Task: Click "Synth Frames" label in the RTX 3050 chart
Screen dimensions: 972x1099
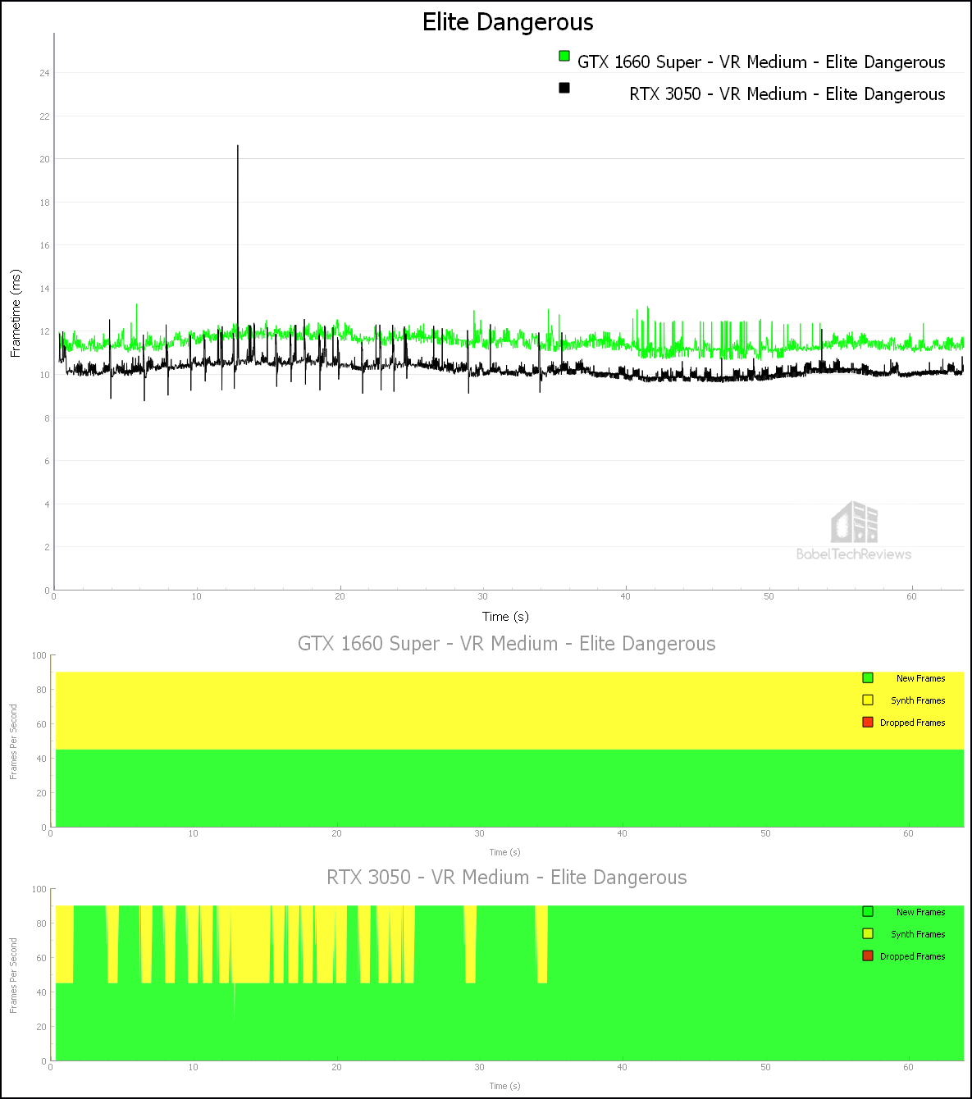Action: (x=918, y=934)
